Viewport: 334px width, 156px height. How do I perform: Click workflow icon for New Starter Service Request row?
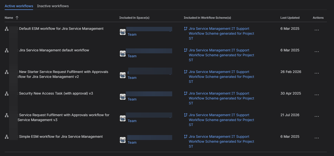tap(7, 72)
